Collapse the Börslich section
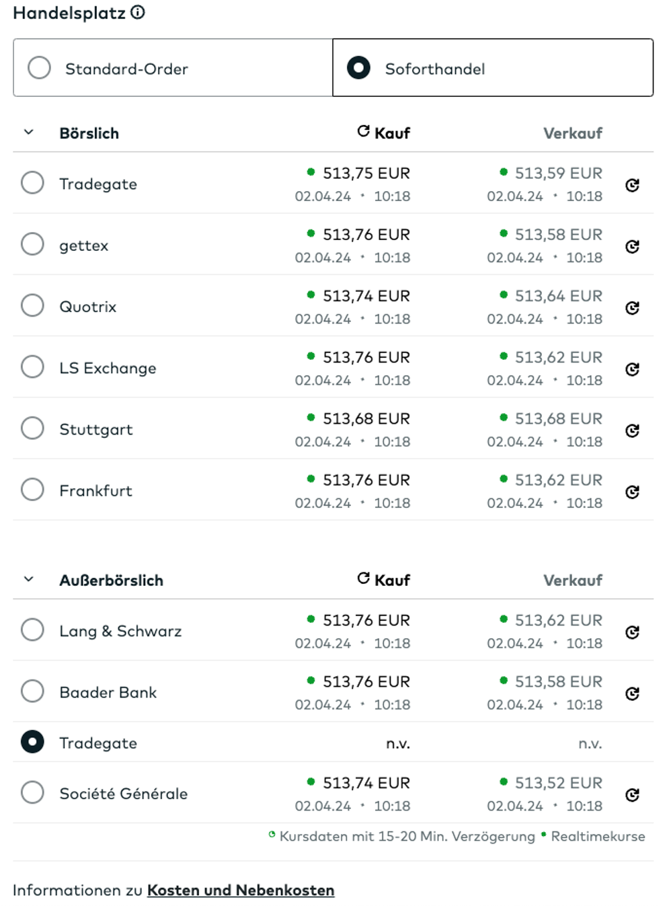The image size is (667, 906). (x=29, y=133)
